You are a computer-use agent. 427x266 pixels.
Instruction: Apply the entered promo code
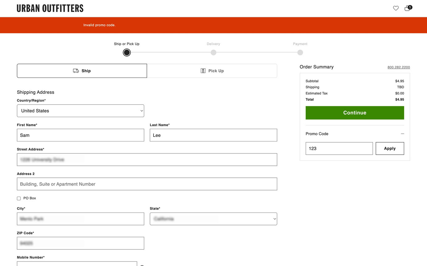389,148
